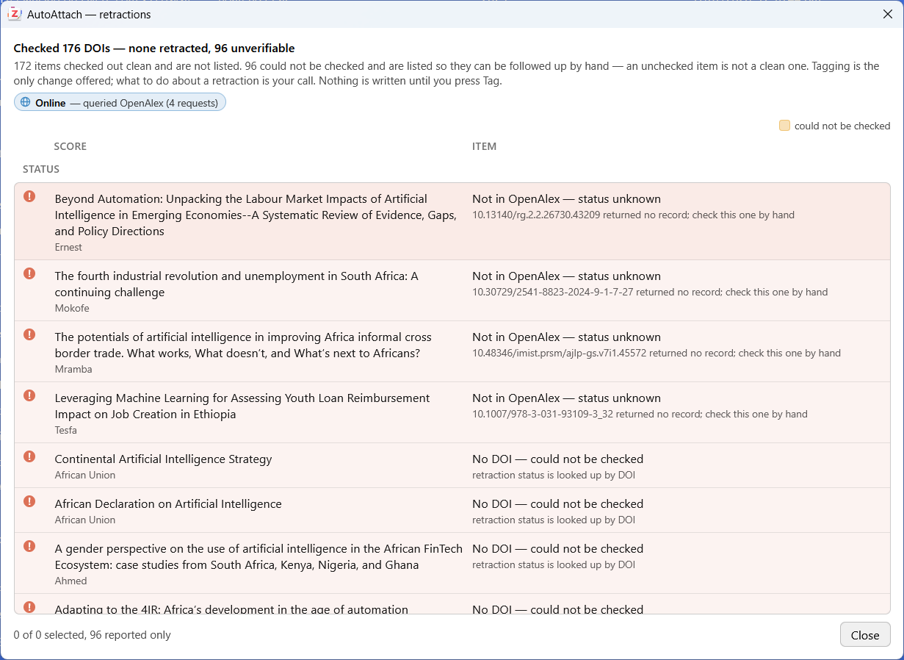Image resolution: width=904 pixels, height=660 pixels.
Task: Click the warning icon beside Beyond Automation item
Action: (29, 196)
